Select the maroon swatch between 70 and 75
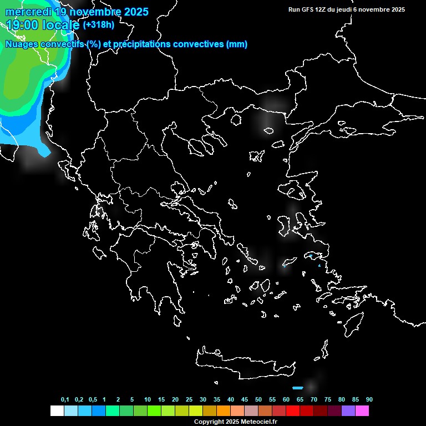The image size is (426, 426). (x=321, y=411)
